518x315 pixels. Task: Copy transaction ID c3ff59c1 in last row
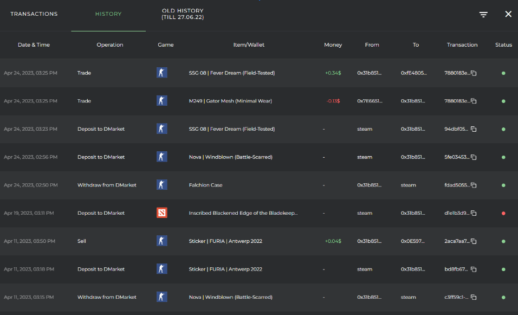coord(474,298)
